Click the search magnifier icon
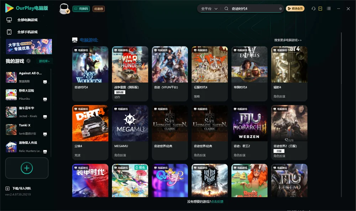The height and width of the screenshot is (211, 356). tap(226, 9)
